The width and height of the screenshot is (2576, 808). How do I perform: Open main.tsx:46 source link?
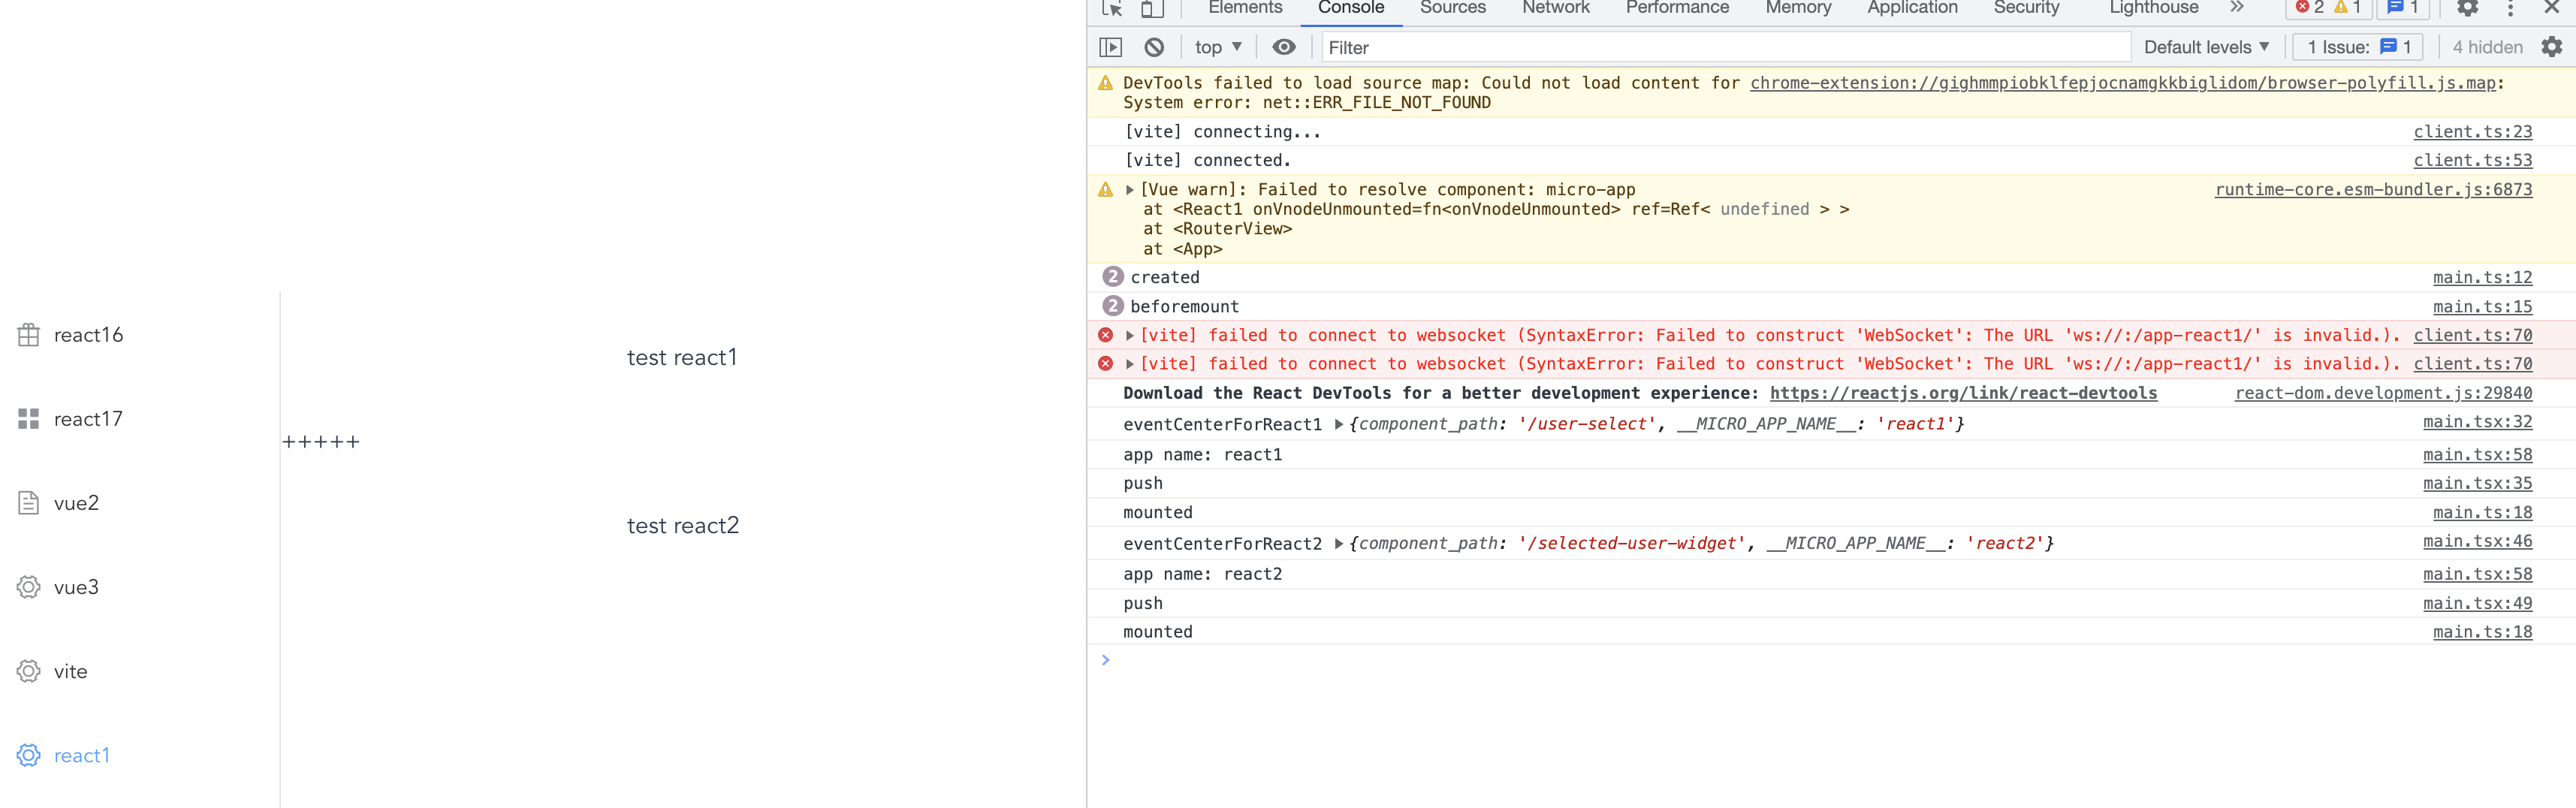pos(2477,542)
